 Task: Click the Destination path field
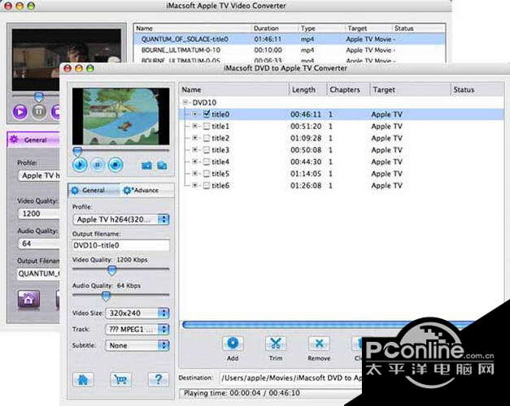coord(291,378)
